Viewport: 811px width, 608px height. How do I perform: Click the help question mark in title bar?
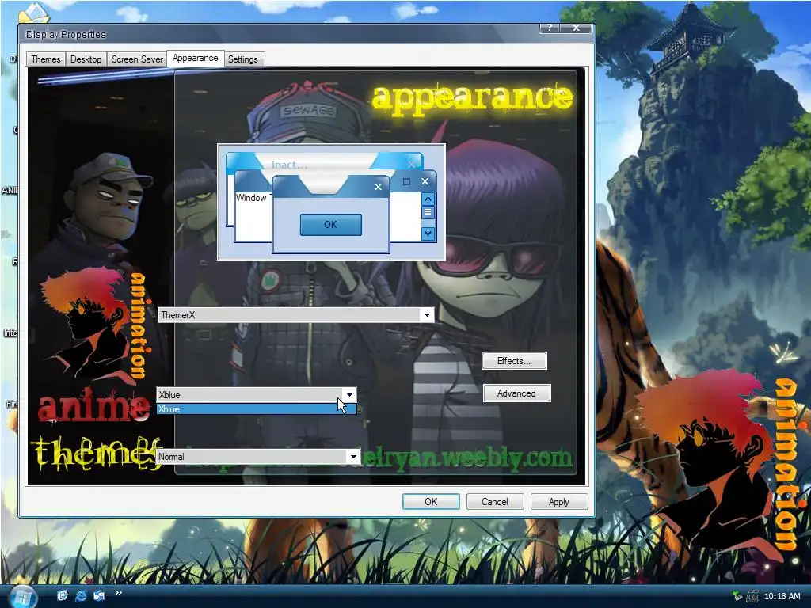click(x=550, y=28)
